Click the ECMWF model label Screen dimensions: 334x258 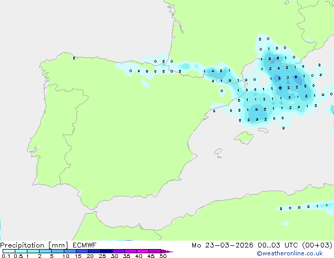[x=85, y=245]
